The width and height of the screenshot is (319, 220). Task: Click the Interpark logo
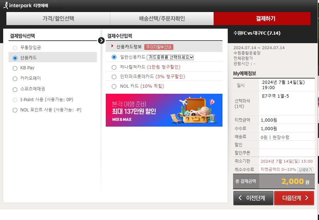pos(21,5)
